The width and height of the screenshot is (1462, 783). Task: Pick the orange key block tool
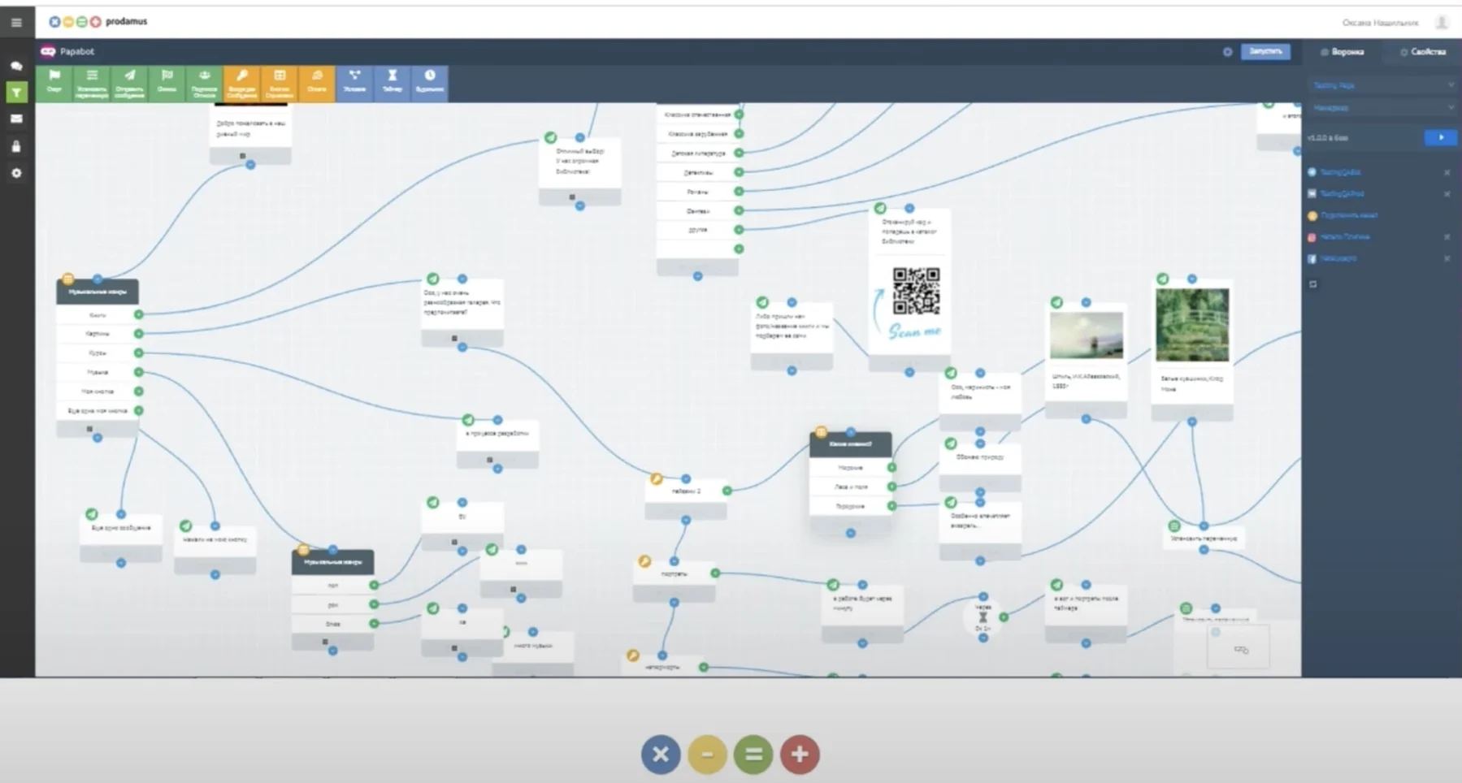[x=241, y=82]
